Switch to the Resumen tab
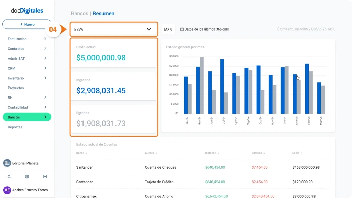Image resolution: width=352 pixels, height=198 pixels. [103, 13]
